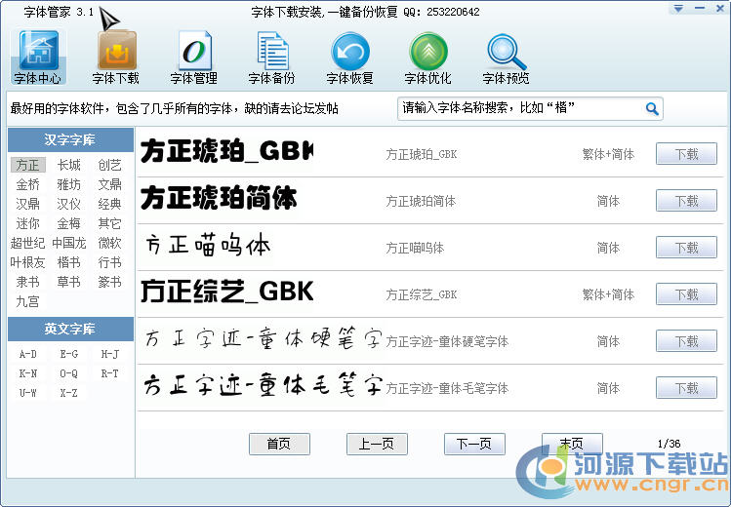Open the 字体优化 optimize icon

[428, 57]
